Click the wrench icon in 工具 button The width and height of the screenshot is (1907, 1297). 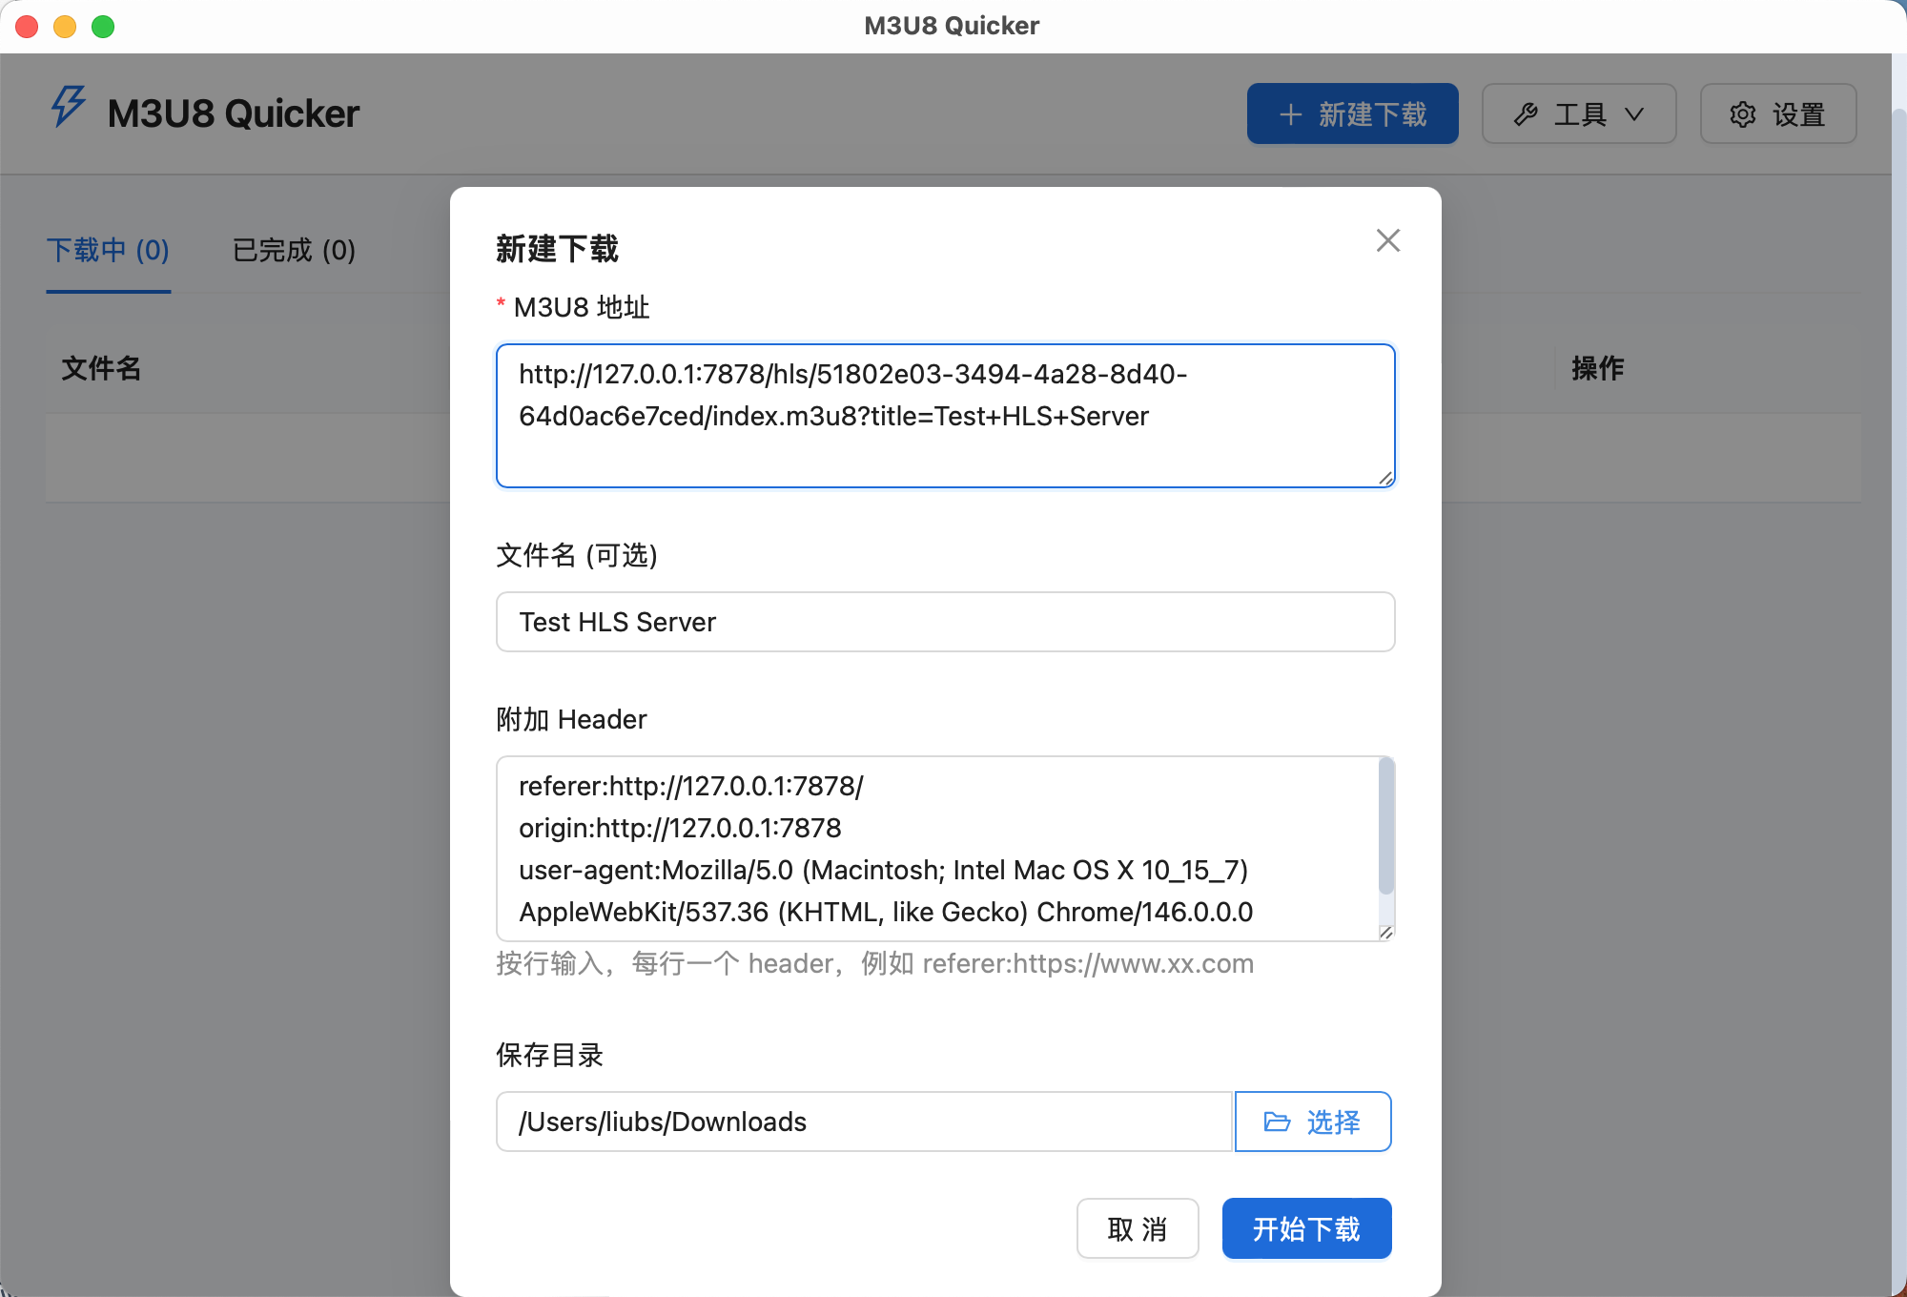pyautogui.click(x=1526, y=114)
